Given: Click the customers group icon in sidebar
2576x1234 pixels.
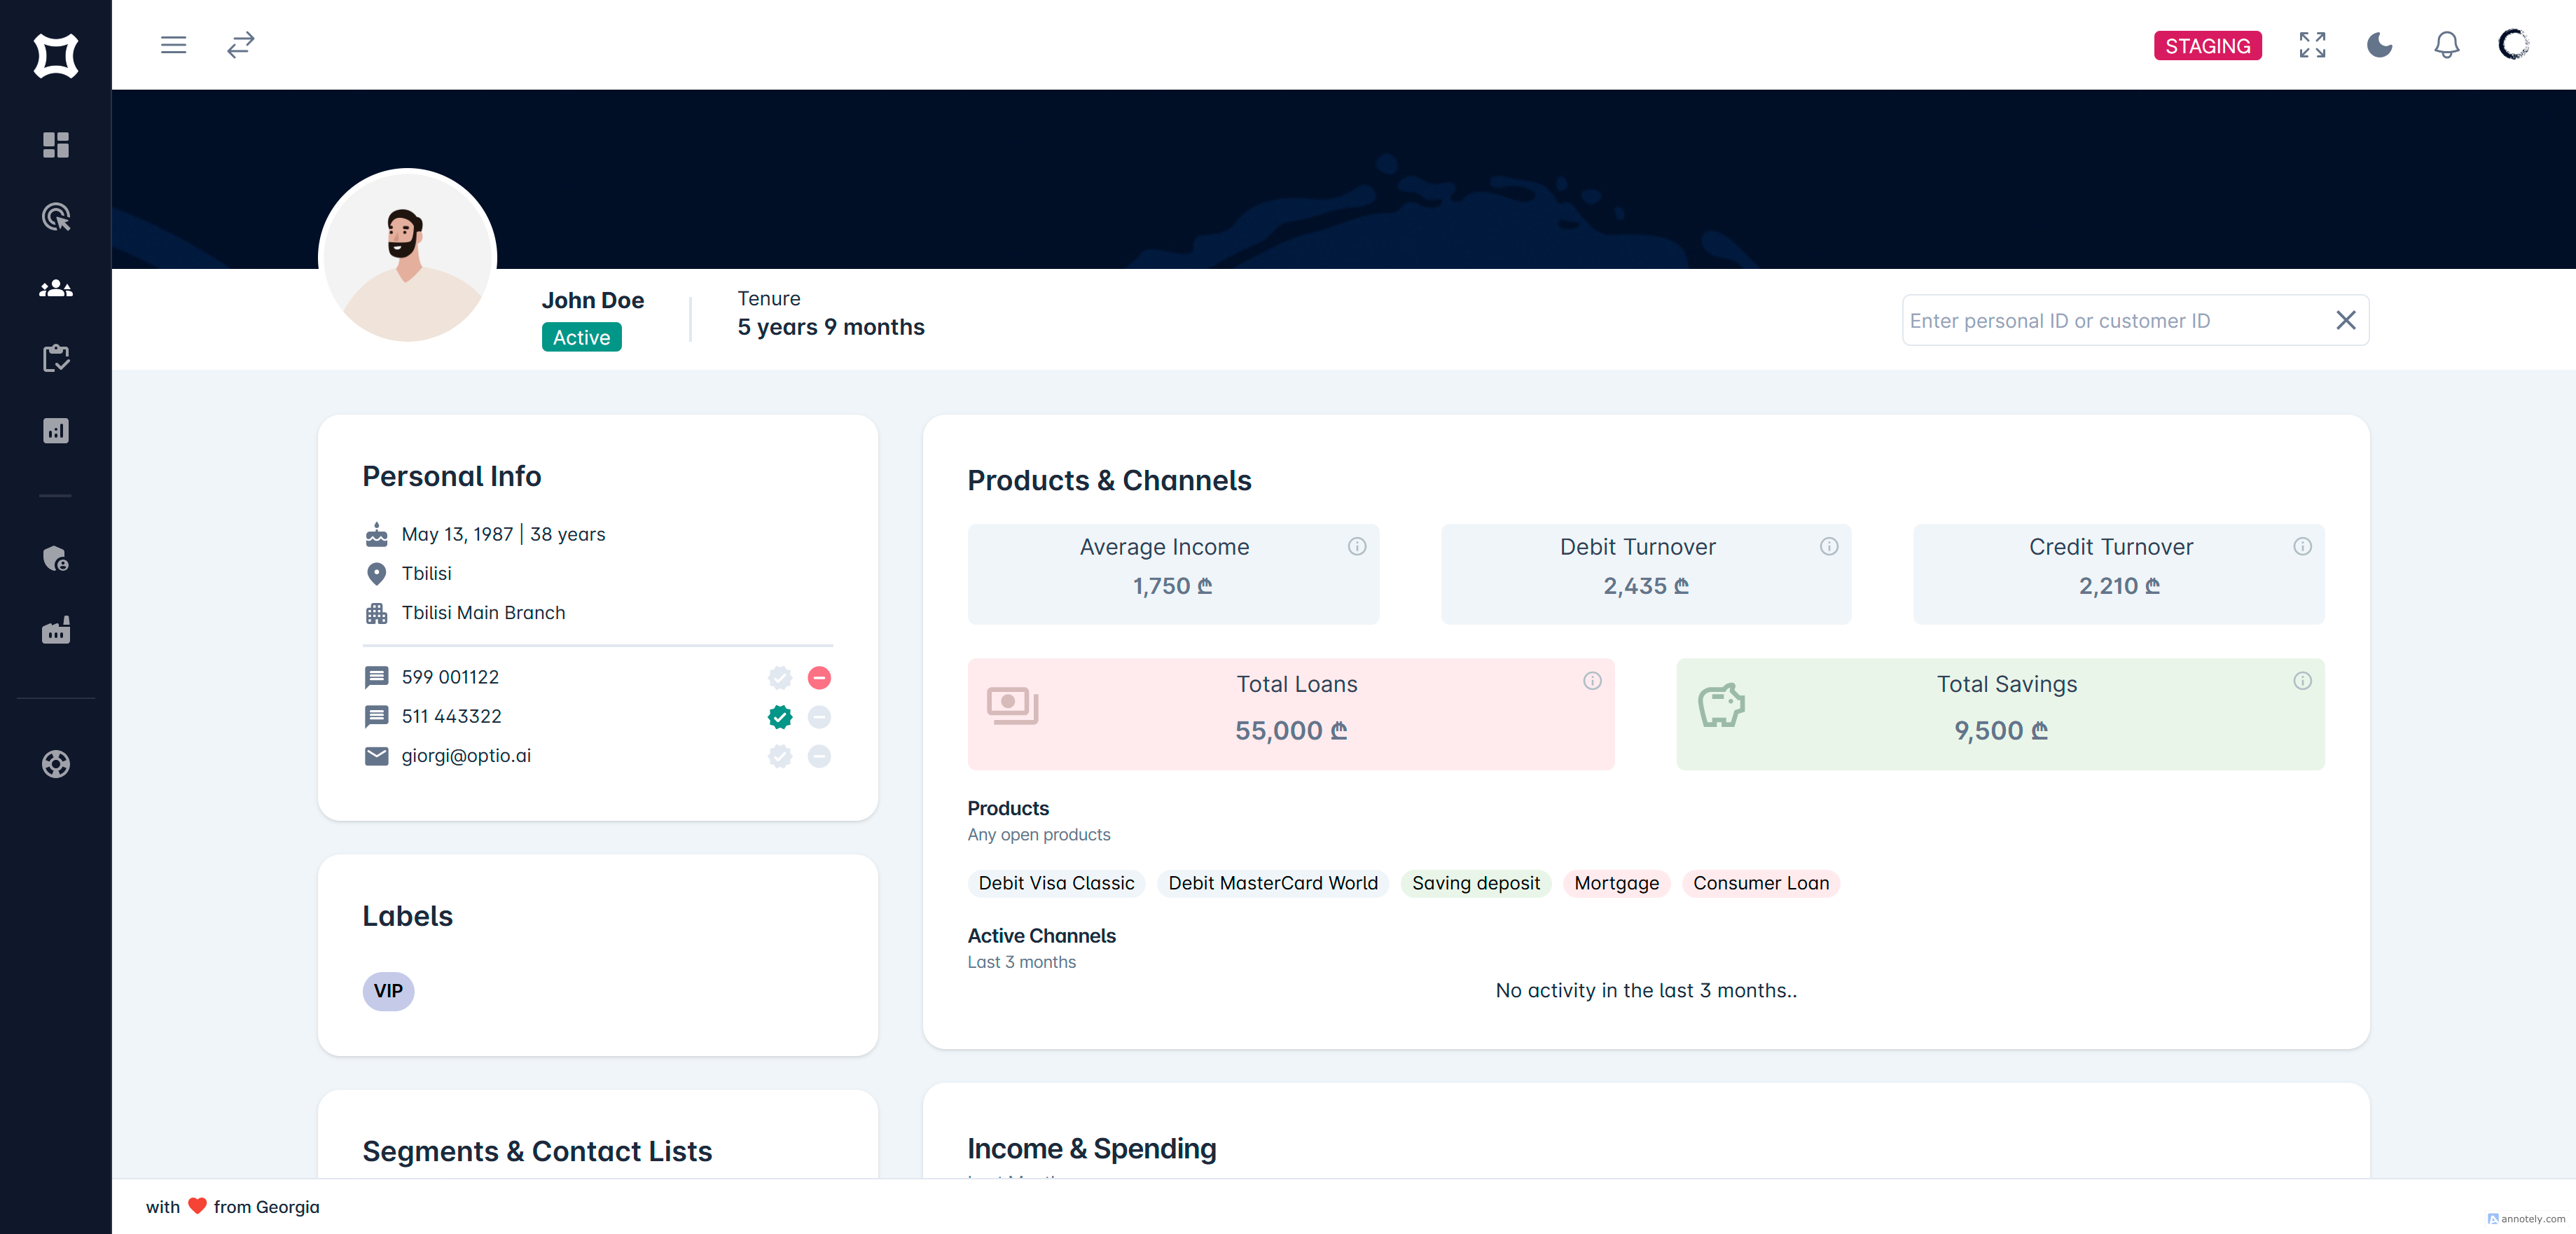Looking at the screenshot, I should 56,288.
